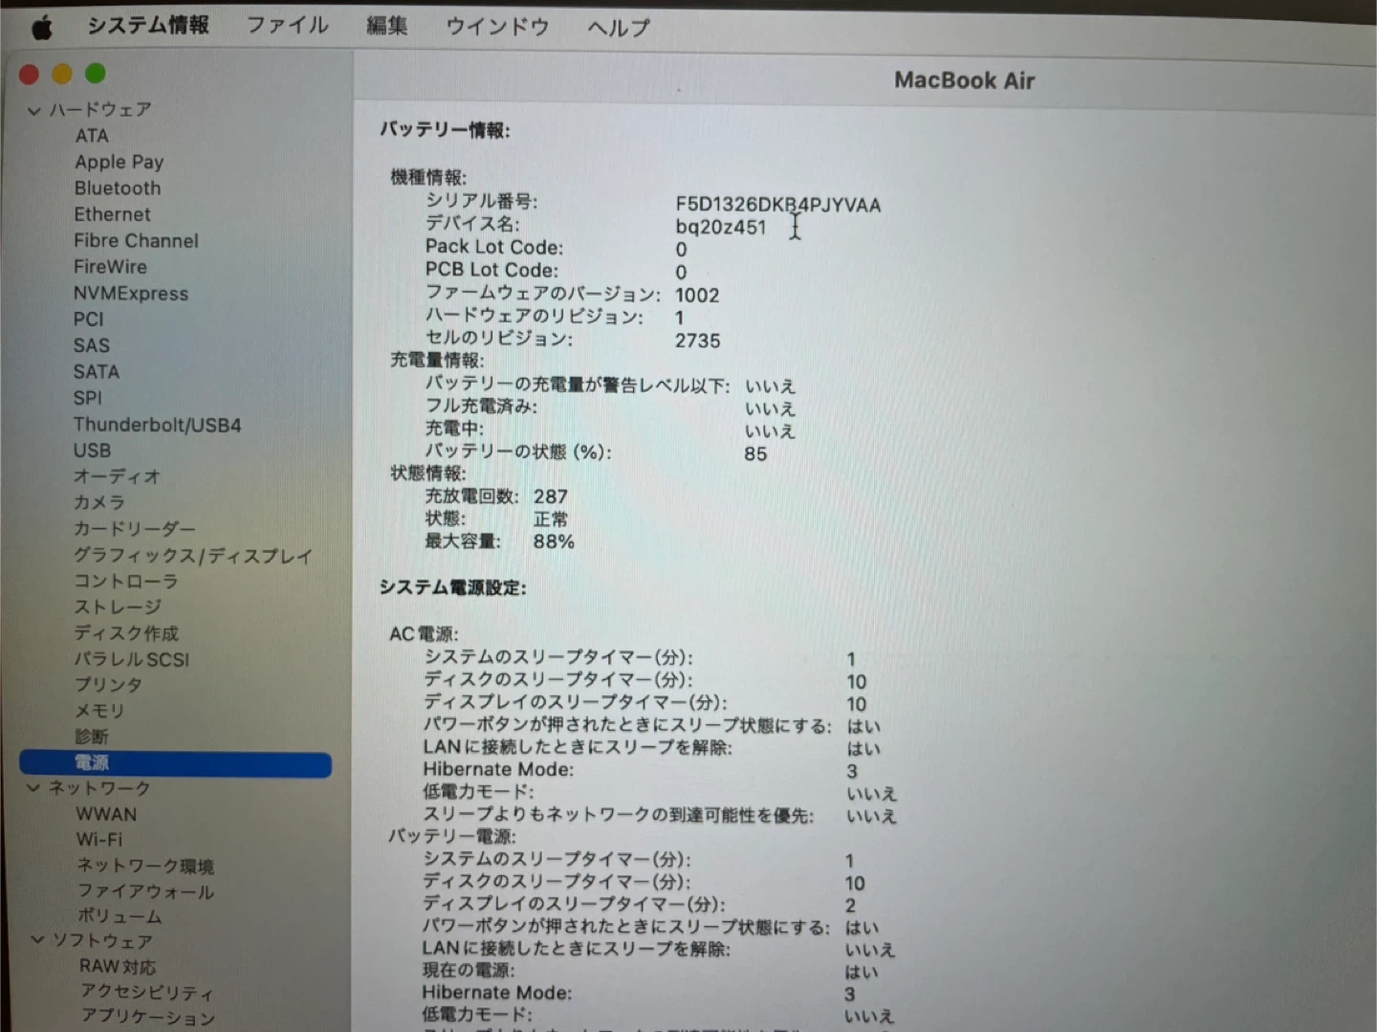The width and height of the screenshot is (1377, 1032).
Task: Select WWAN in the sidebar
Action: [106, 815]
